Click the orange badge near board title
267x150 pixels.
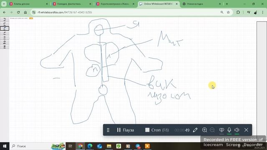tap(31, 18)
